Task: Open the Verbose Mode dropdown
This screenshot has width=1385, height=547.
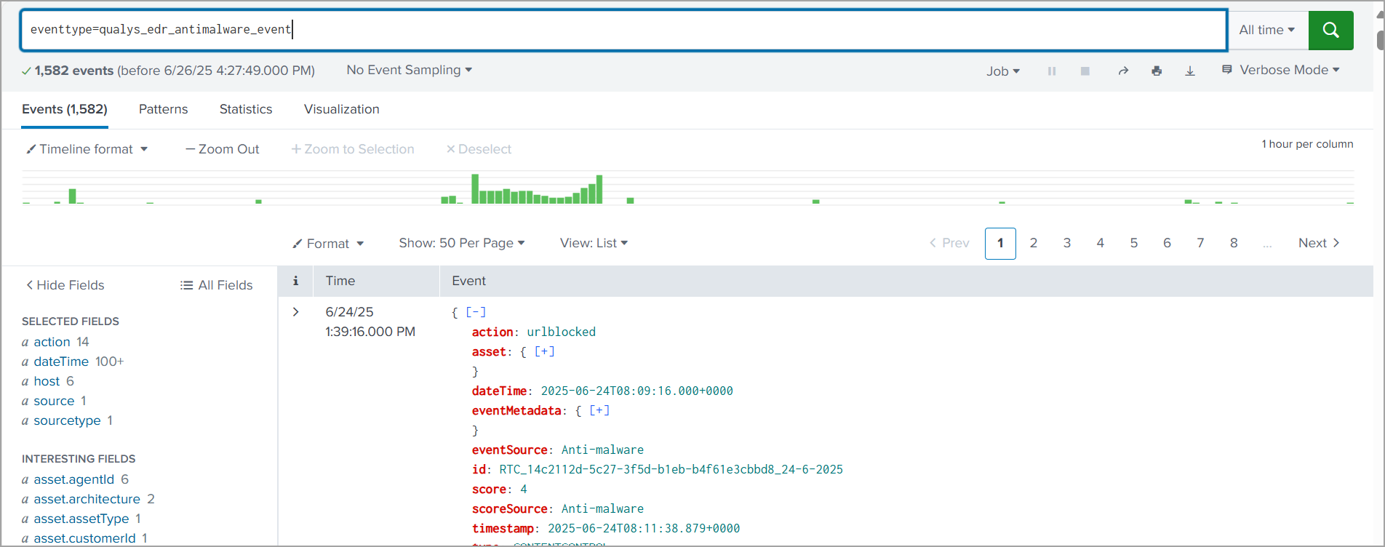Action: (x=1281, y=70)
